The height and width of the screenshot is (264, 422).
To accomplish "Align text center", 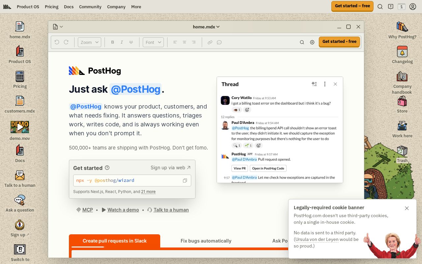I will (x=184, y=42).
